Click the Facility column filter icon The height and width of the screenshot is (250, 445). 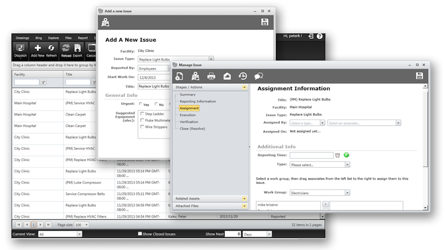43,82
